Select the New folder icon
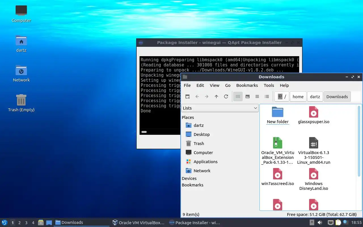 coord(278,115)
